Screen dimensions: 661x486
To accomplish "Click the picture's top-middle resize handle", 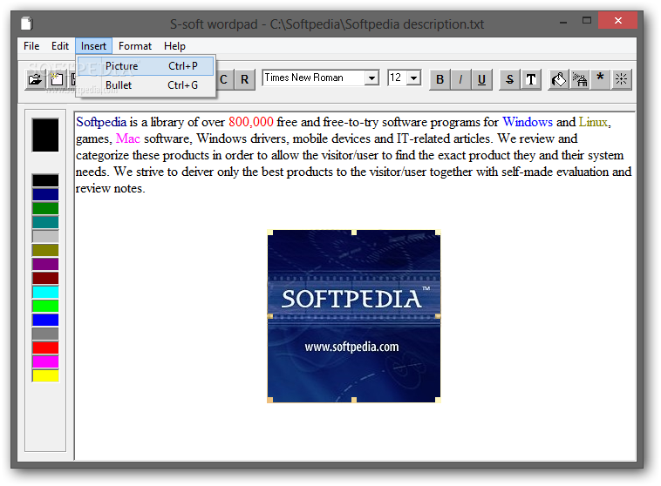I will pyautogui.click(x=354, y=233).
